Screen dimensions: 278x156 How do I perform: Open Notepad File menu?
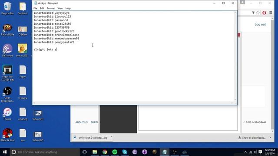(x=35, y=8)
